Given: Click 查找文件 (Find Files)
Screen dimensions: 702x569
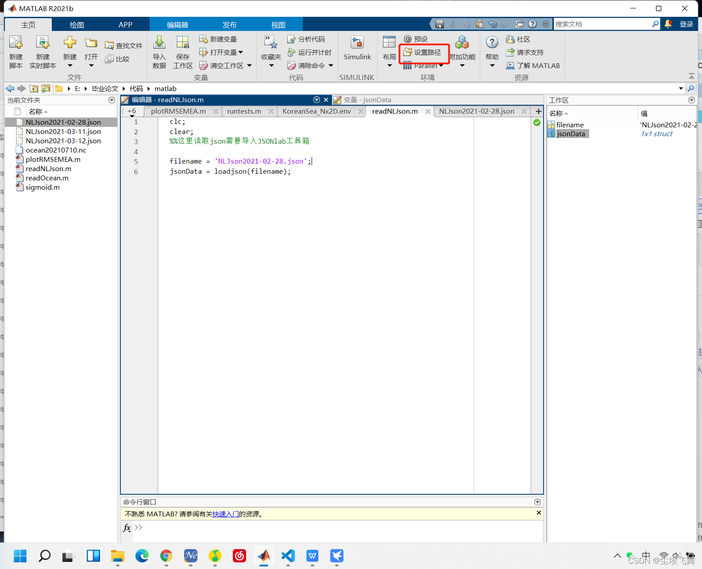Looking at the screenshot, I should click(x=124, y=46).
